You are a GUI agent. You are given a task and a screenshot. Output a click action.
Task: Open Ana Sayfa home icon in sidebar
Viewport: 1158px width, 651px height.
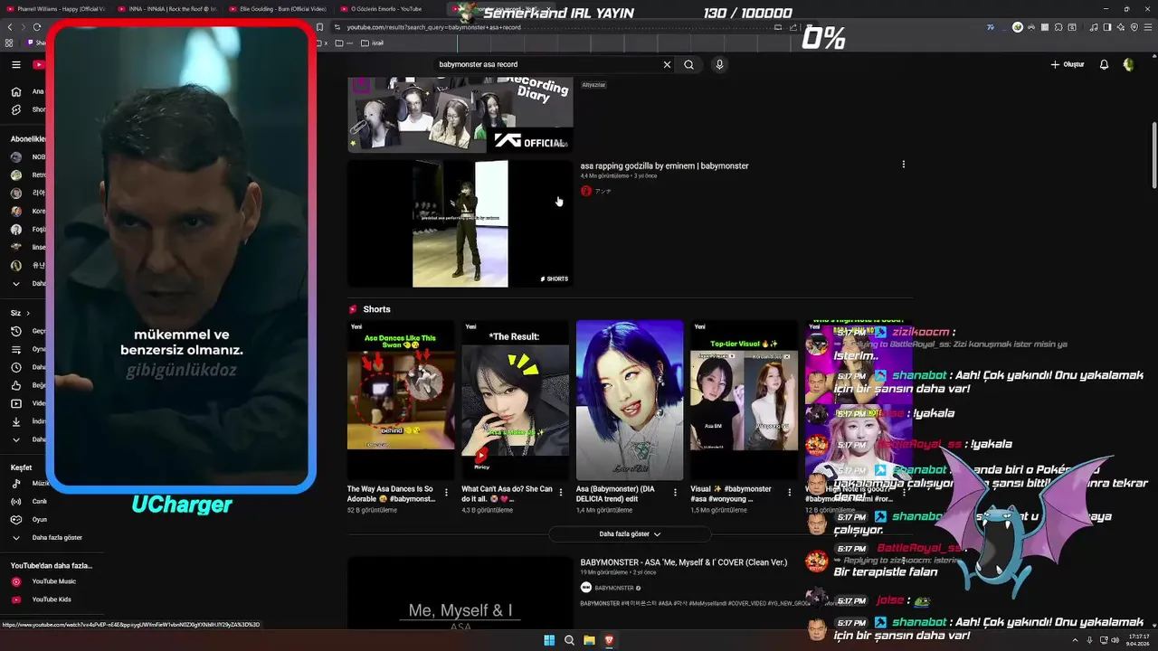click(x=15, y=91)
